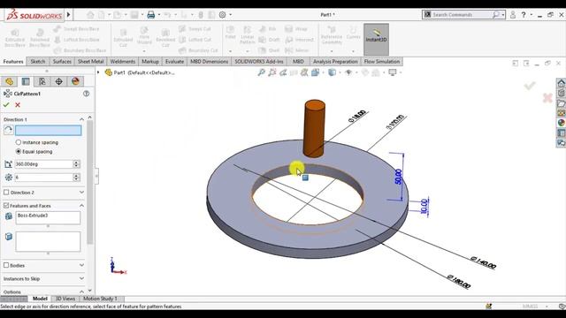Accept CirPattern1 with green checkmark

pyautogui.click(x=6, y=105)
